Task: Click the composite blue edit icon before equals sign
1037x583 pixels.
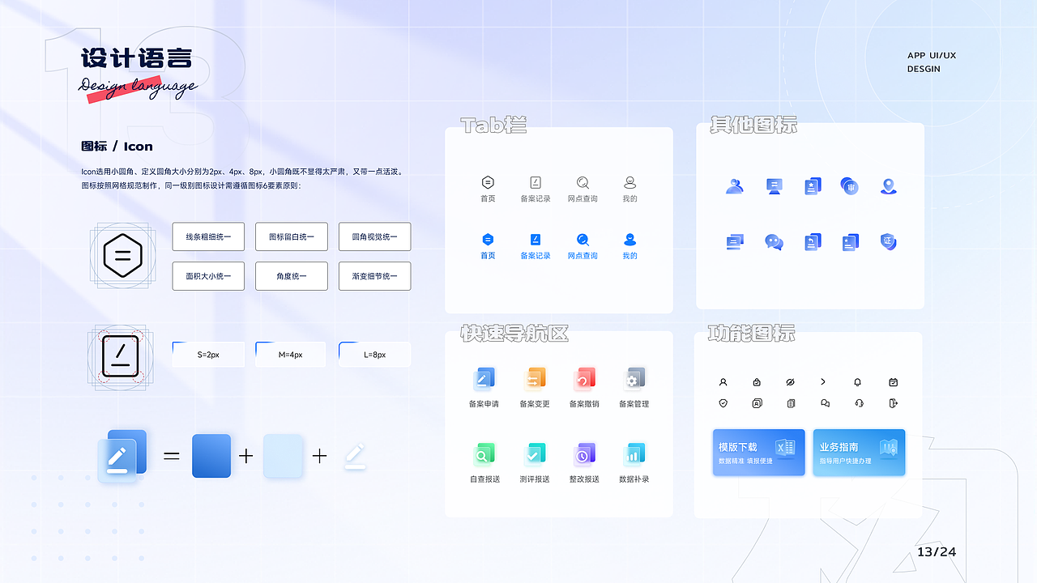Action: (x=122, y=456)
